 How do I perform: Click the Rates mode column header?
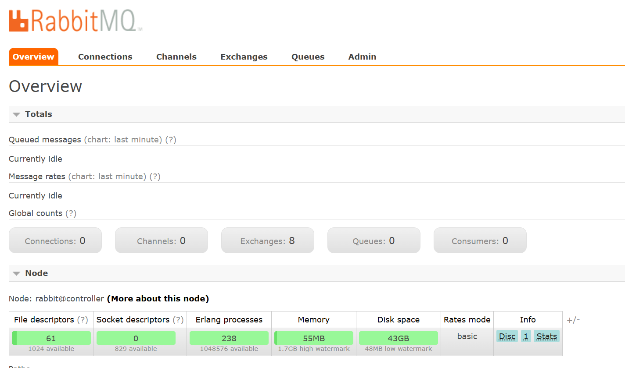[x=467, y=320]
